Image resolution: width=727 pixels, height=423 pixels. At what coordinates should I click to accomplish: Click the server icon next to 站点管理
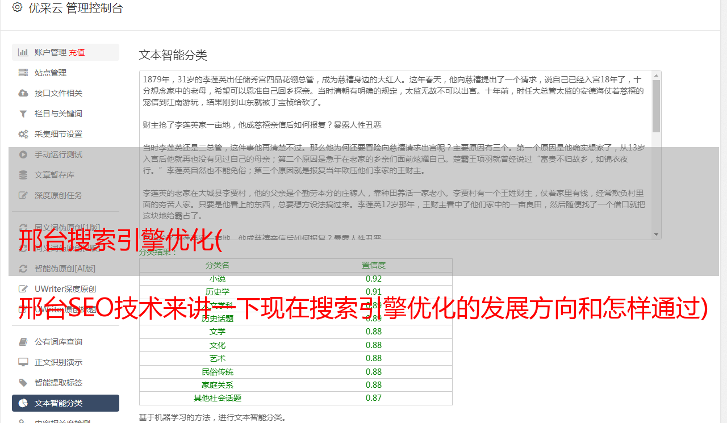click(23, 73)
